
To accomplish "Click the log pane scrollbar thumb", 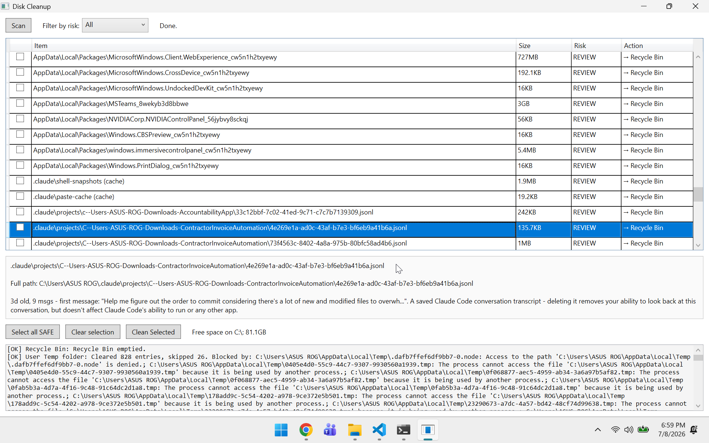I will [x=698, y=358].
